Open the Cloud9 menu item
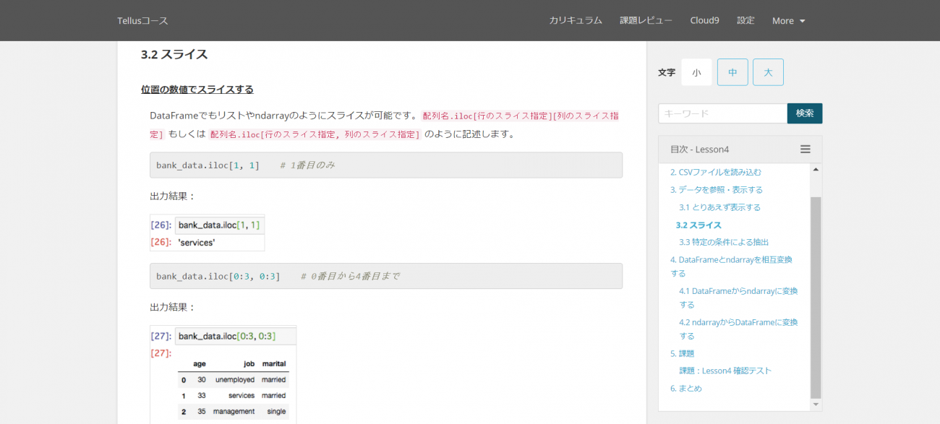 pyautogui.click(x=704, y=20)
